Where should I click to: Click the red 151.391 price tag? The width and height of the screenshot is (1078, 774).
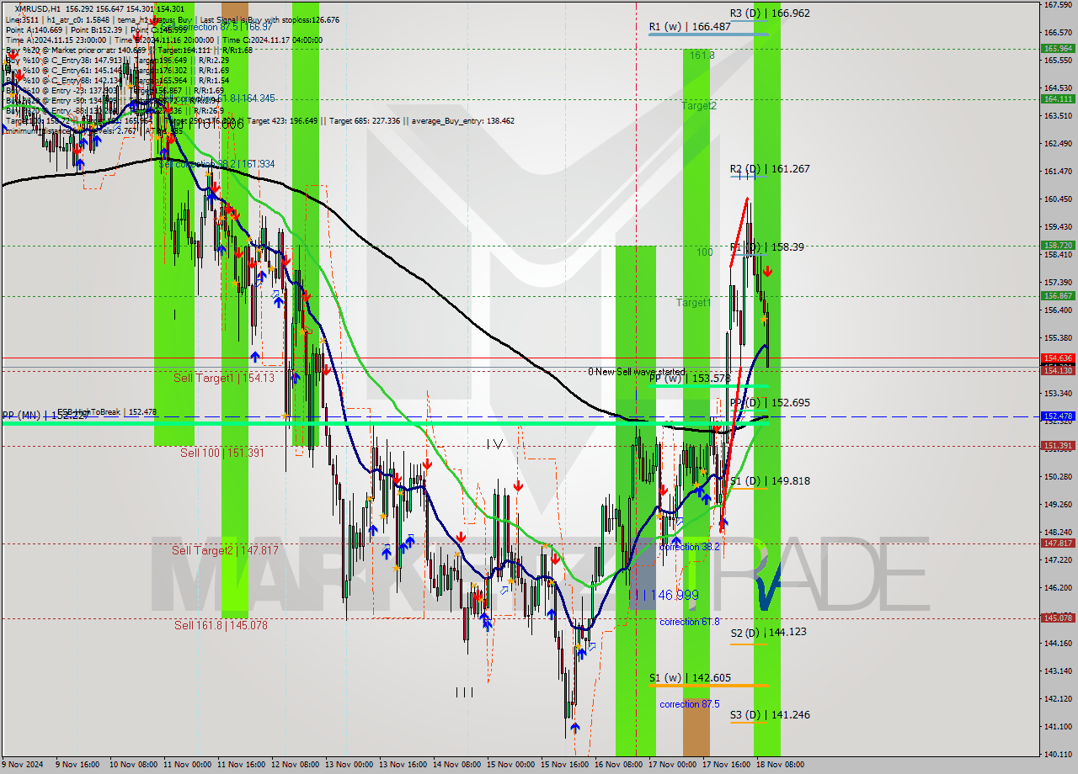(x=1058, y=445)
